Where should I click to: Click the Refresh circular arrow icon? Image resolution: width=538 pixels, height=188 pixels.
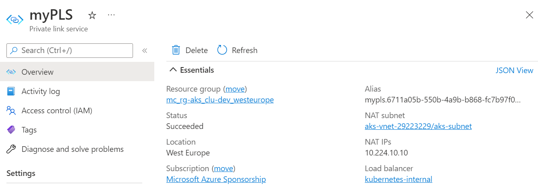coord(222,50)
